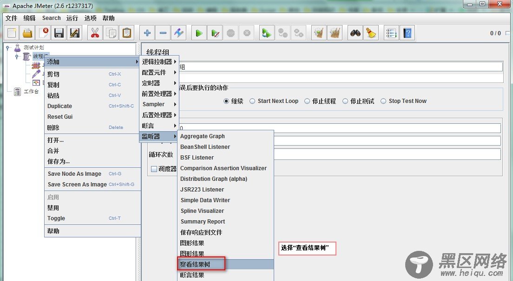Click the Paste clipboard icon
The width and height of the screenshot is (513, 281).
(x=126, y=33)
